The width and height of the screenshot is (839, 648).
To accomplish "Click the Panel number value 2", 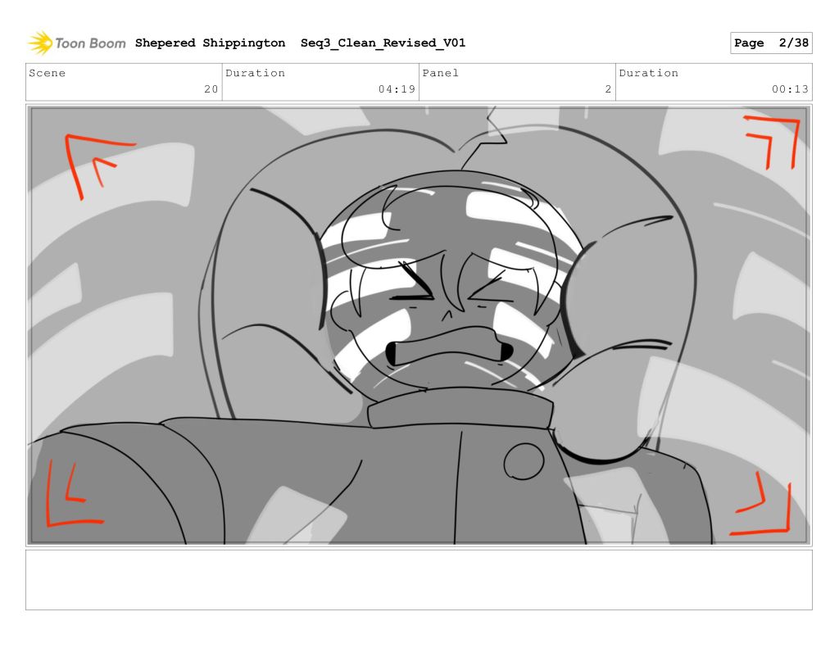I will pyautogui.click(x=608, y=89).
